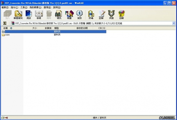Click the Protect (保護) shield icon
This screenshot has width=177, height=120.
111,15
